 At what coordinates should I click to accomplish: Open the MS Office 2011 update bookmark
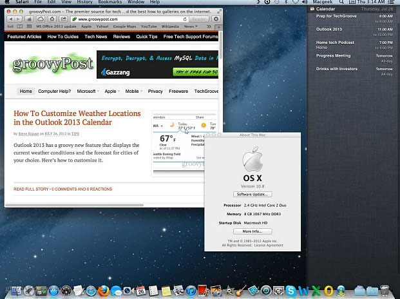(56, 26)
